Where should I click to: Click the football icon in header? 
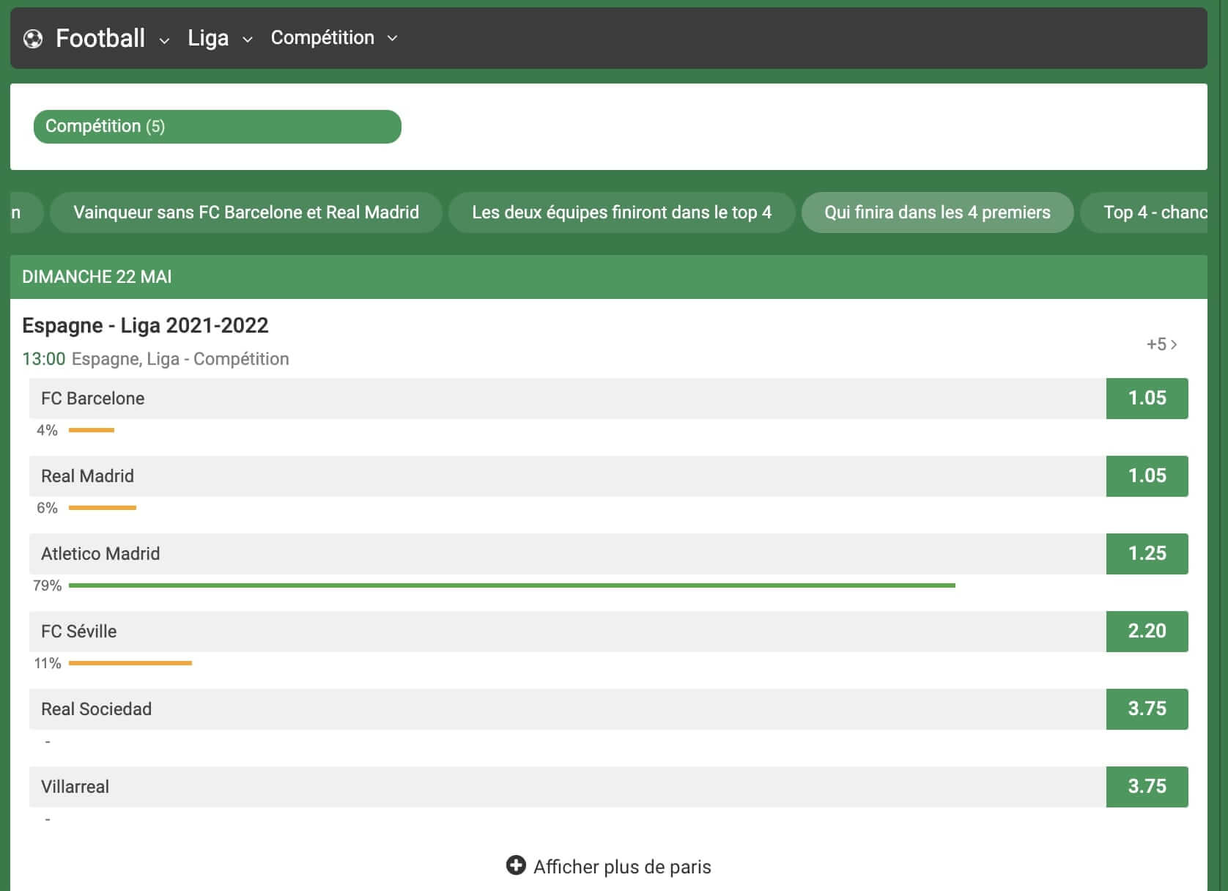pos(33,39)
